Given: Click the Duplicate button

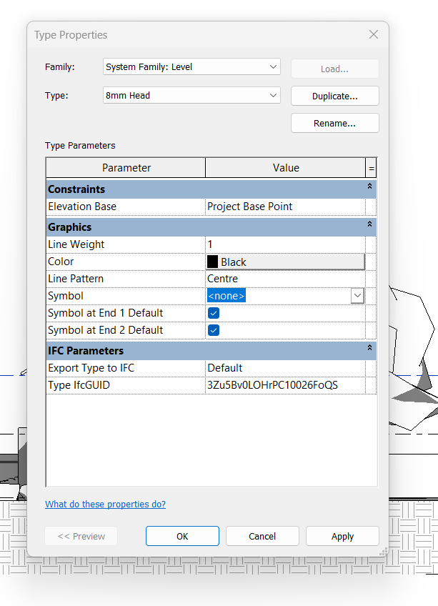Looking at the screenshot, I should tap(334, 95).
